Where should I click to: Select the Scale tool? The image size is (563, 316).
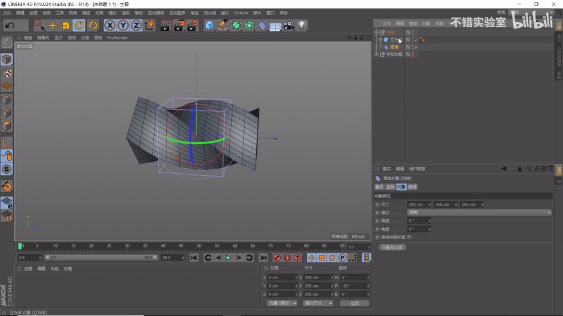coord(65,25)
